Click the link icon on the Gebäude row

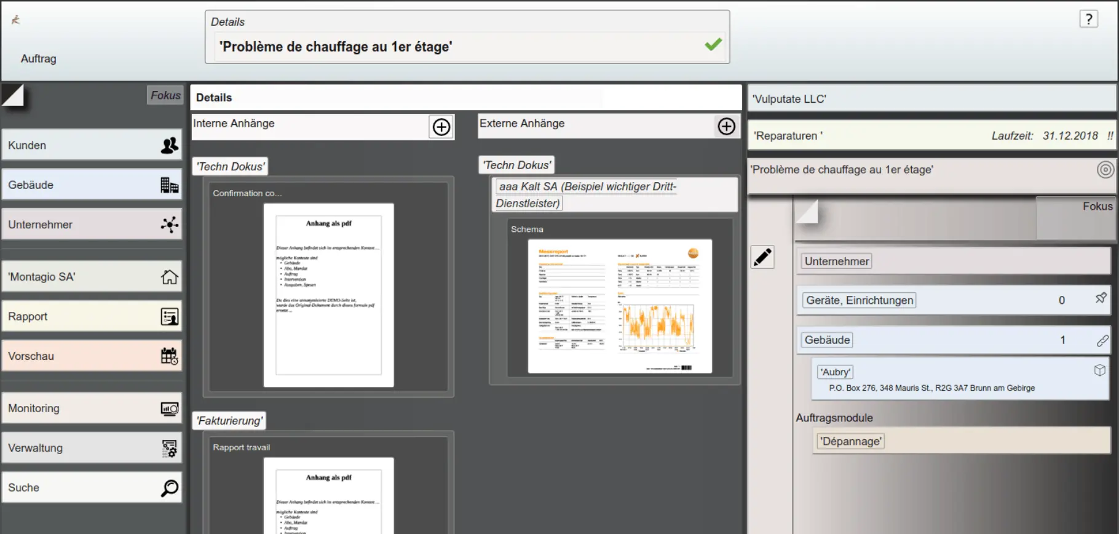(x=1102, y=340)
